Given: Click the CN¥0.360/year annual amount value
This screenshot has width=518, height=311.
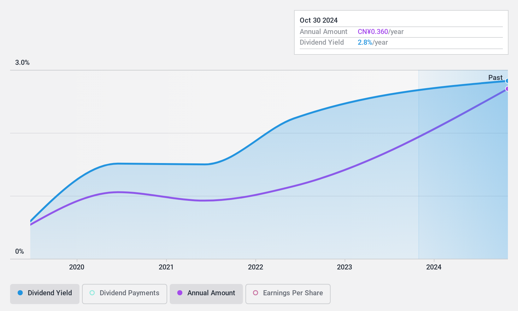Looking at the screenshot, I should [380, 32].
